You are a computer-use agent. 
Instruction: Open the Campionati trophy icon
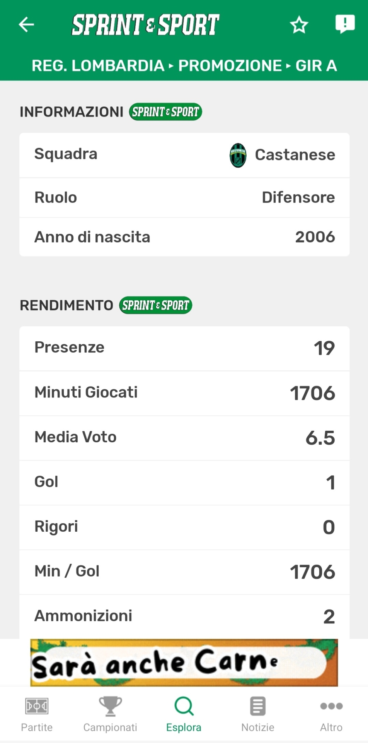pyautogui.click(x=110, y=706)
